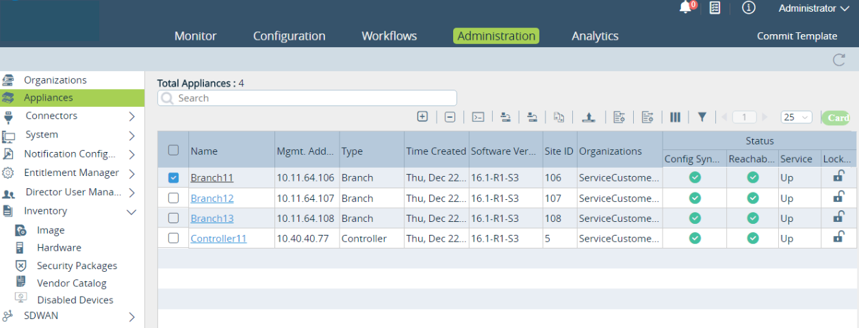
Task: Click in the appliance Search field
Action: pos(308,98)
